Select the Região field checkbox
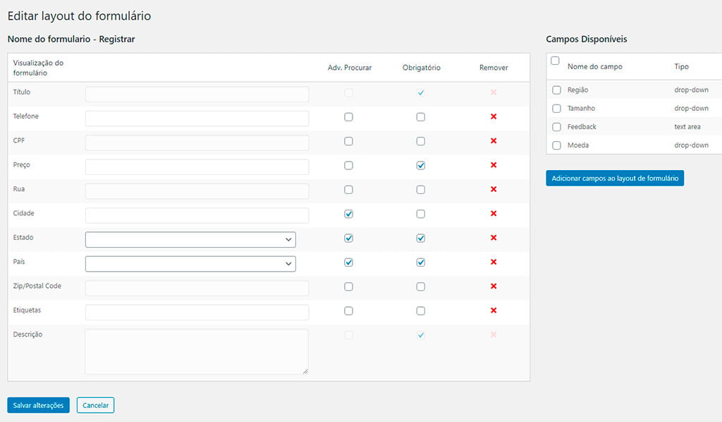This screenshot has height=422, width=722. 556,90
